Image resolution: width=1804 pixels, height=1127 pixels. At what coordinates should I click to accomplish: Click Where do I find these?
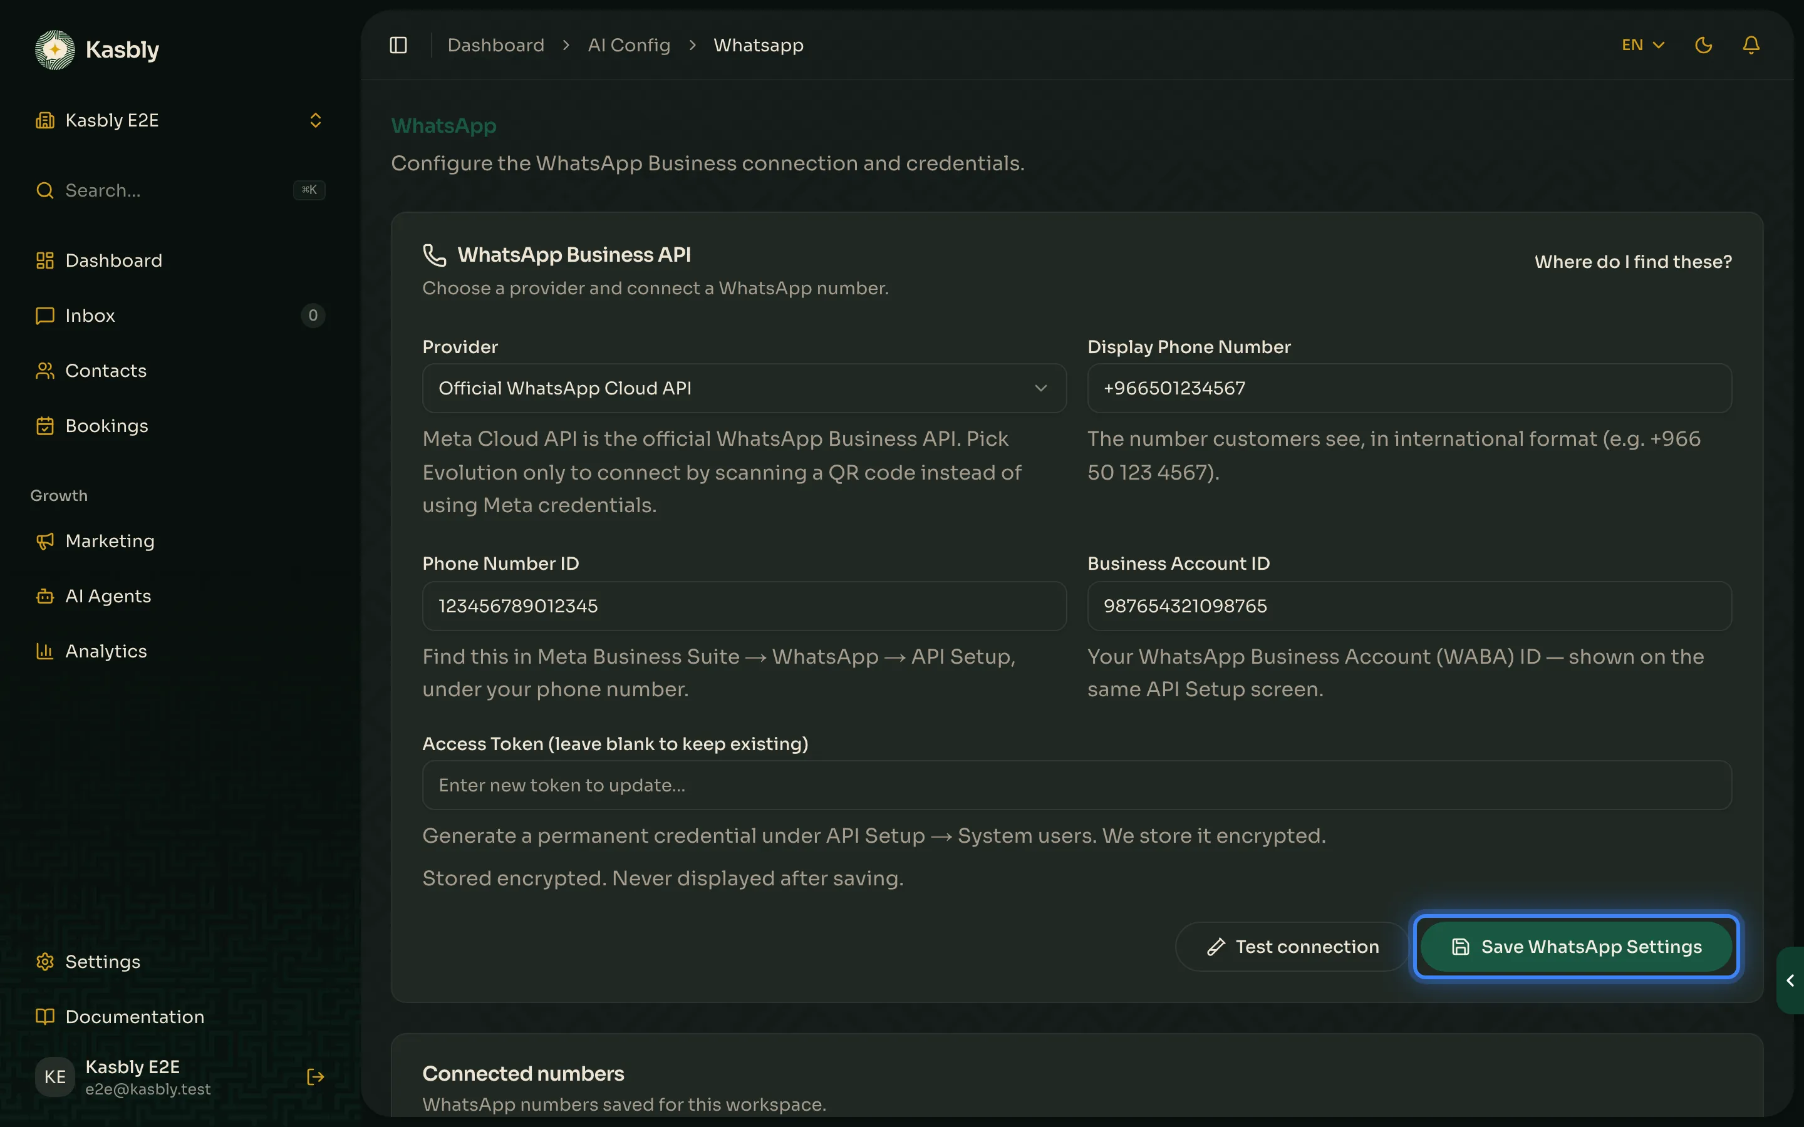coord(1633,262)
